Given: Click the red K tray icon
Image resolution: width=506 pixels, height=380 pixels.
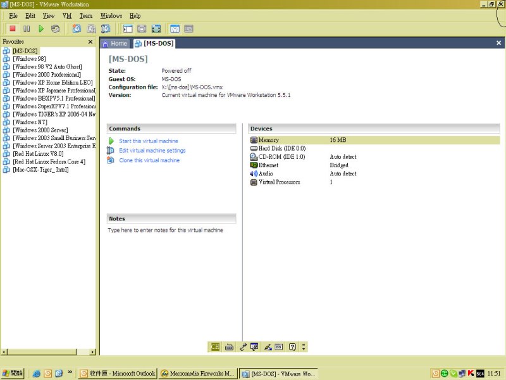Looking at the screenshot, I should [471, 374].
